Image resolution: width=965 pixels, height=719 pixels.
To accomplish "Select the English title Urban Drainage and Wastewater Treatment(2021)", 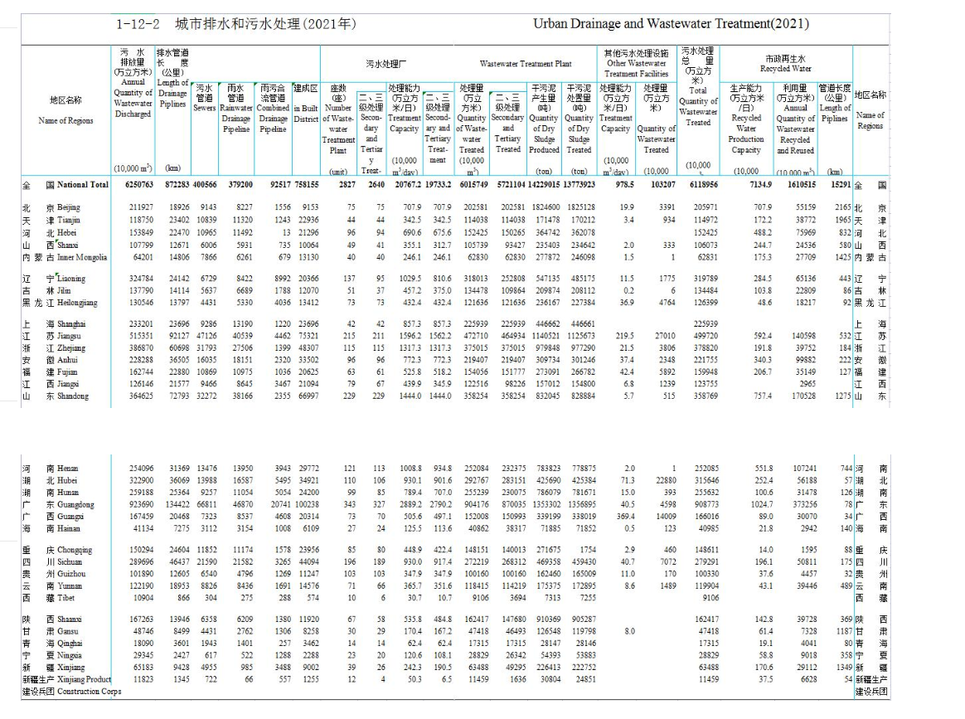I will pos(671,24).
